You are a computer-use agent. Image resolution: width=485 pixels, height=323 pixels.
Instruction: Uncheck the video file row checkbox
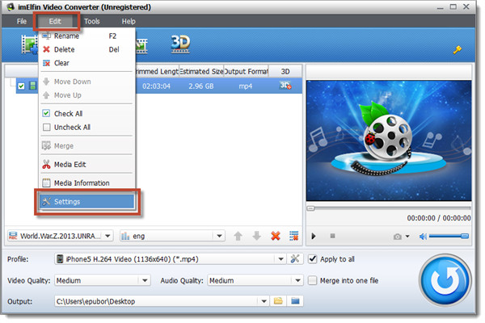coord(21,86)
